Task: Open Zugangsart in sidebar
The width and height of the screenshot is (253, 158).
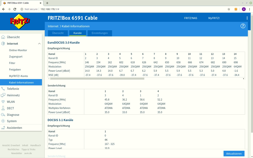Action: tap(16, 57)
